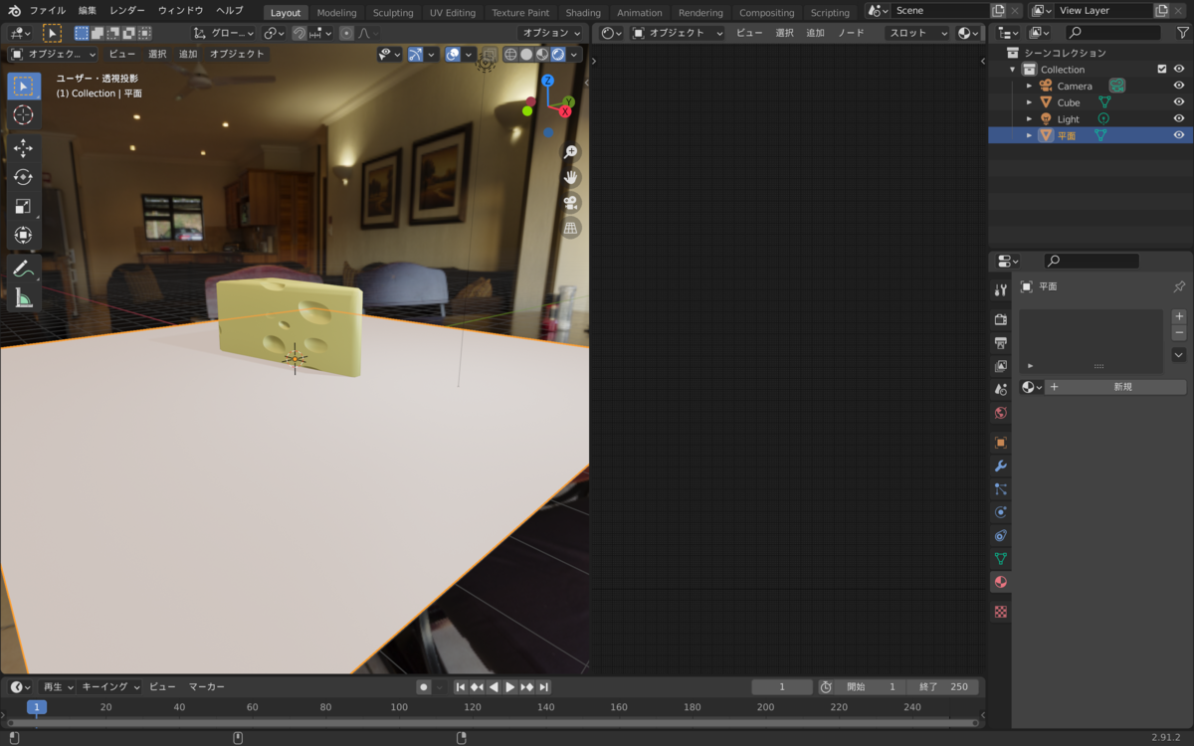Click the zoom viewport magnifier icon
Image resolution: width=1194 pixels, height=746 pixels.
pos(571,152)
